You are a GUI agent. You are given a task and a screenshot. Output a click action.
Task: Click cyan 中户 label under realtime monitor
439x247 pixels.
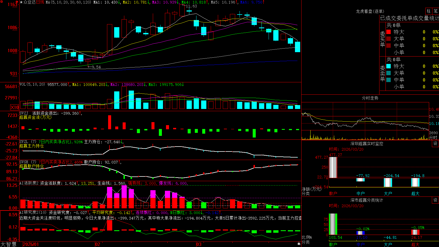[361, 193]
